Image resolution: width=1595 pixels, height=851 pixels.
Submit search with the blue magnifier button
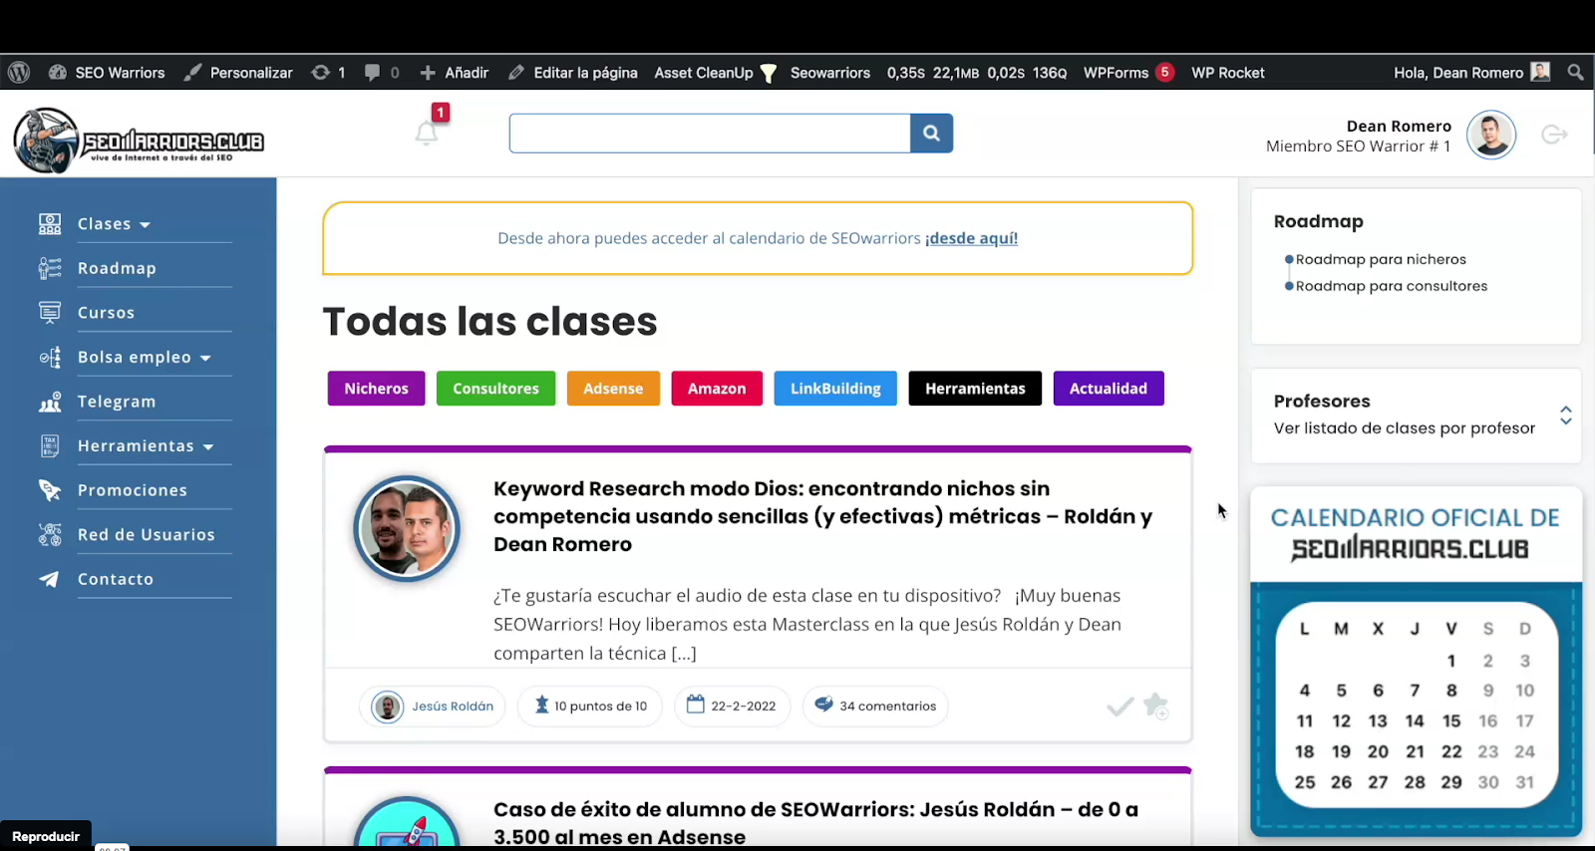click(x=931, y=134)
